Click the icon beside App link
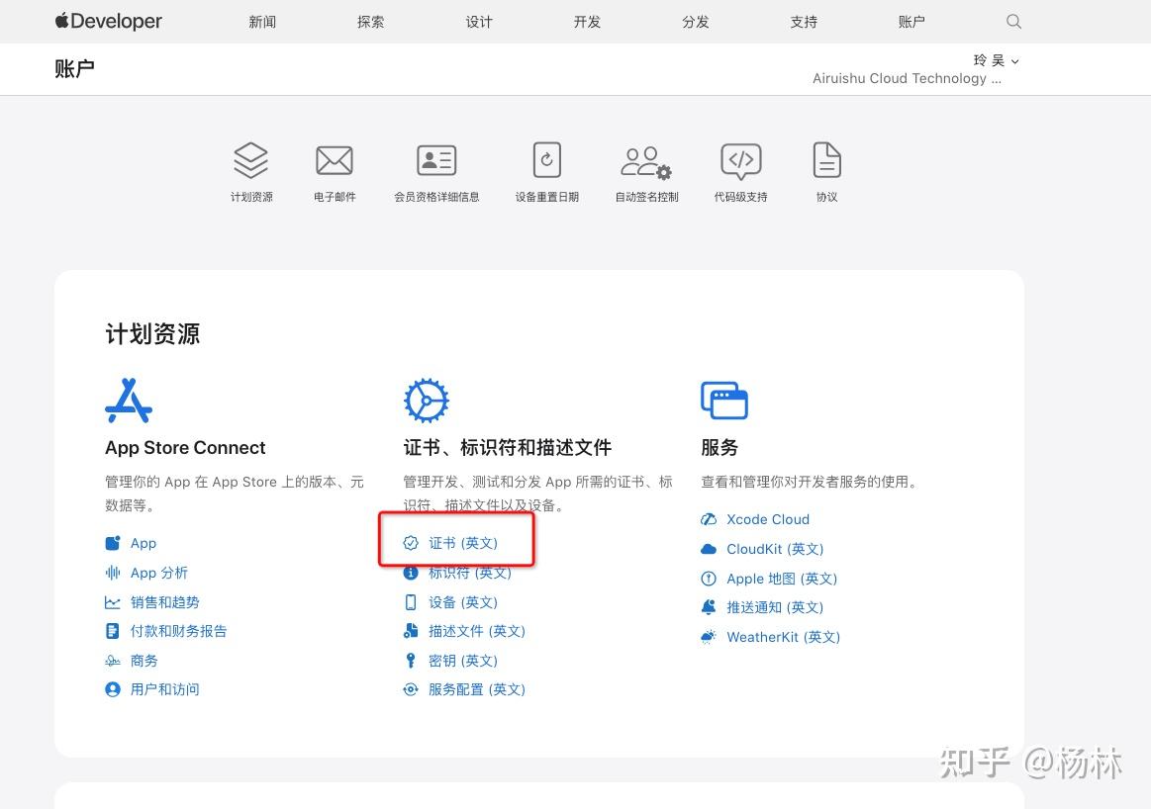 (112, 544)
